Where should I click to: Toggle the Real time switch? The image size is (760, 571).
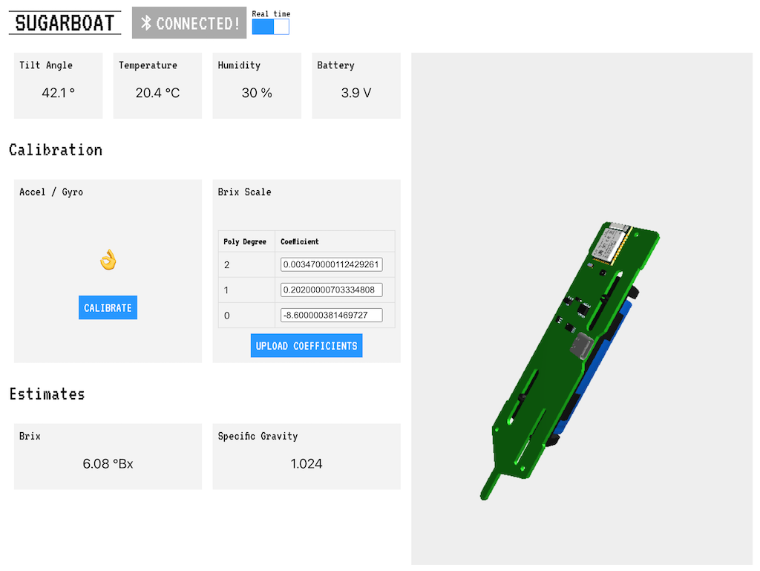click(x=270, y=27)
